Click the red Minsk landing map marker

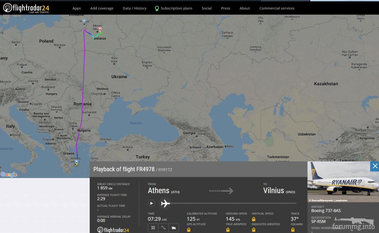click(100, 29)
